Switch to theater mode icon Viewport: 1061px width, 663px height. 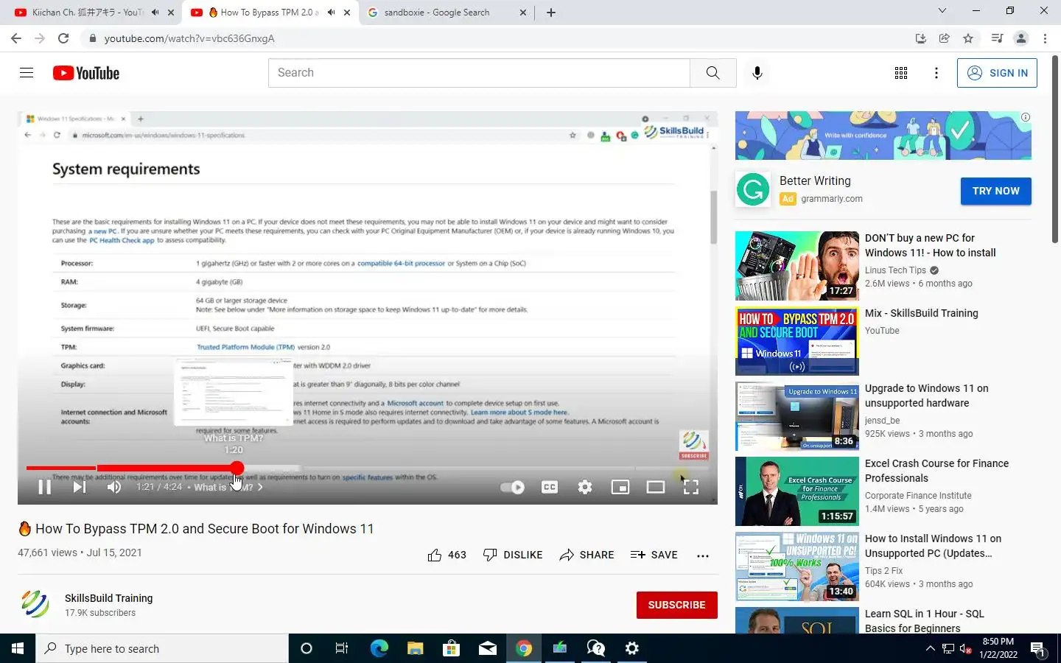point(656,487)
